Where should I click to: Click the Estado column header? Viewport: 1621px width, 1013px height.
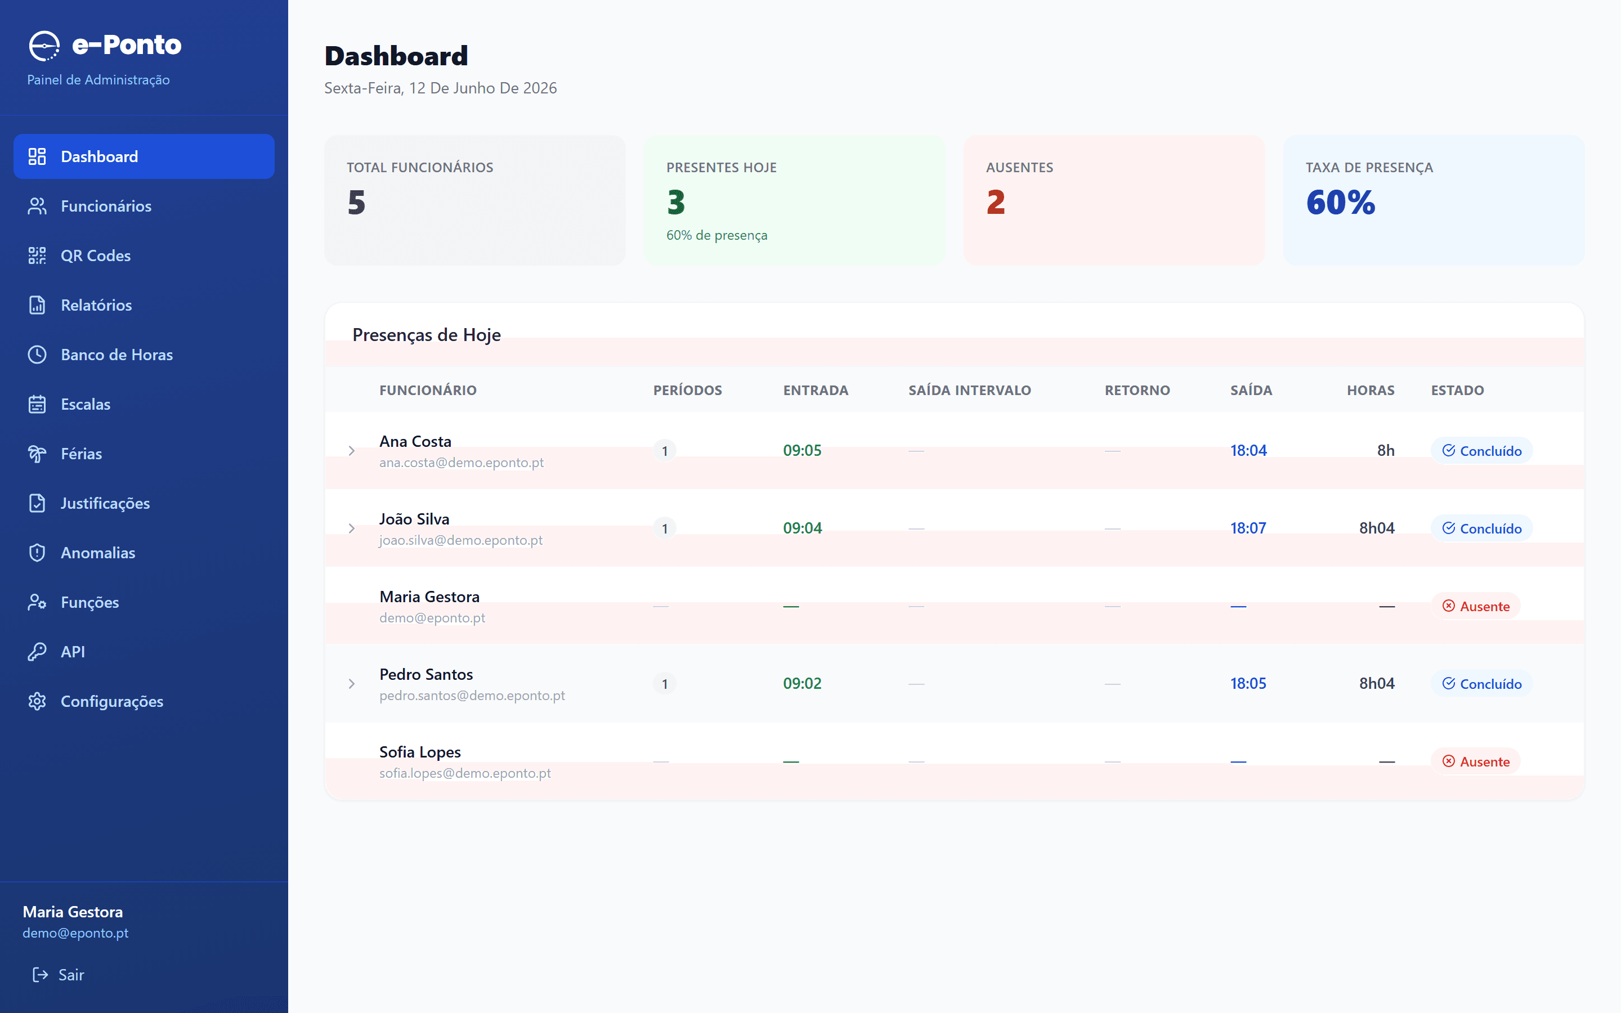coord(1458,390)
